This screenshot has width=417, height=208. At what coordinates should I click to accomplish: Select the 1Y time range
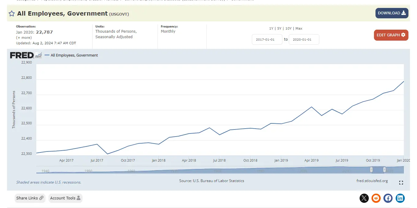coord(271,28)
